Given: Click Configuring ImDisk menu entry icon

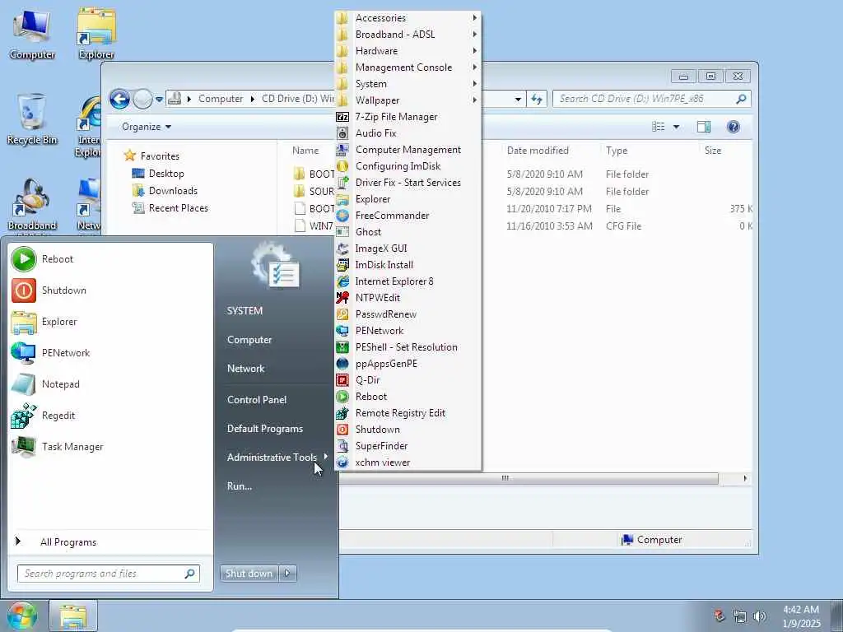Looking at the screenshot, I should (342, 166).
